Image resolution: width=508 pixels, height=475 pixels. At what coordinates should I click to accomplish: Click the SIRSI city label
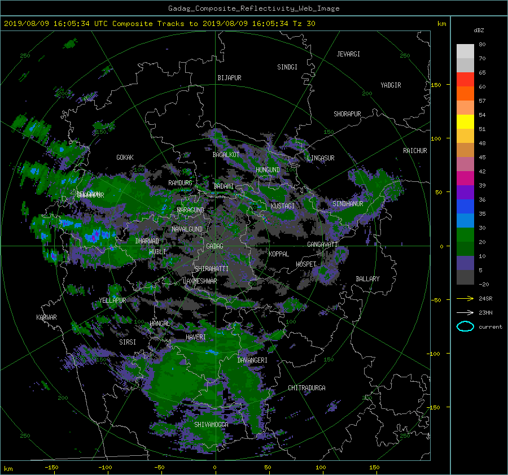click(128, 342)
